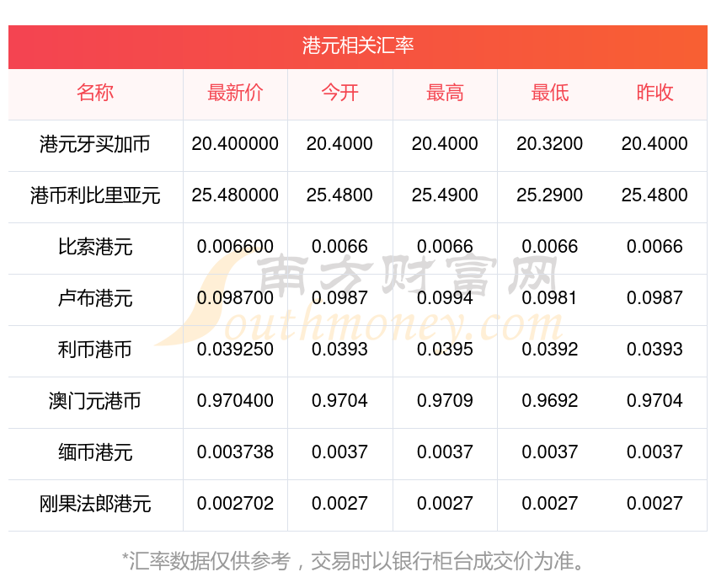
Task: Click 刚果法郎港元 最高 value 0.0027
Action: [x=445, y=504]
